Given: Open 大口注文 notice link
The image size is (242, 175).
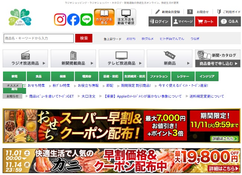Looking at the screenshot, I should 88,96.
